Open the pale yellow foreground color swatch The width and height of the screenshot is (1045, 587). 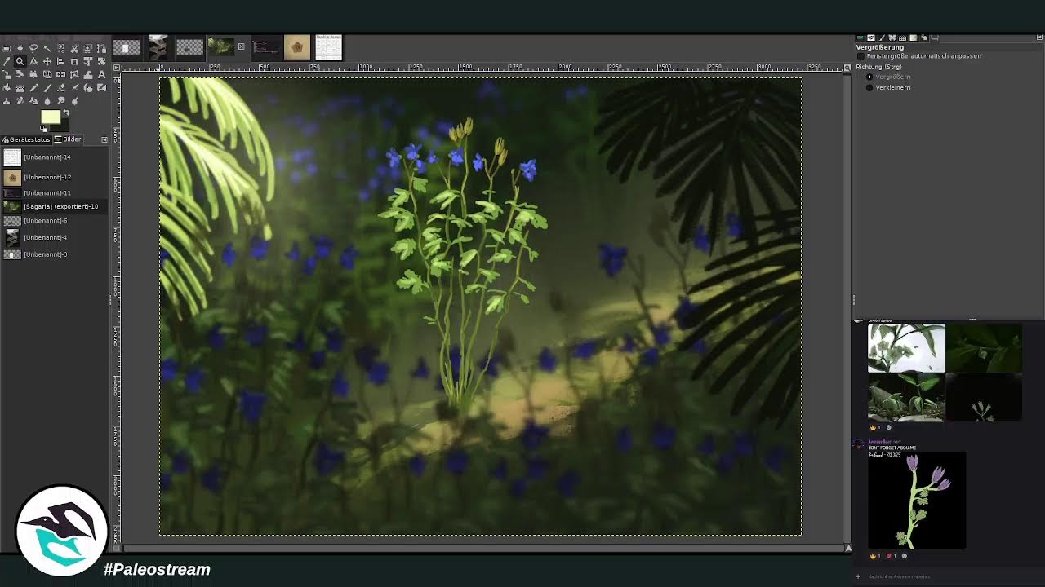point(51,117)
